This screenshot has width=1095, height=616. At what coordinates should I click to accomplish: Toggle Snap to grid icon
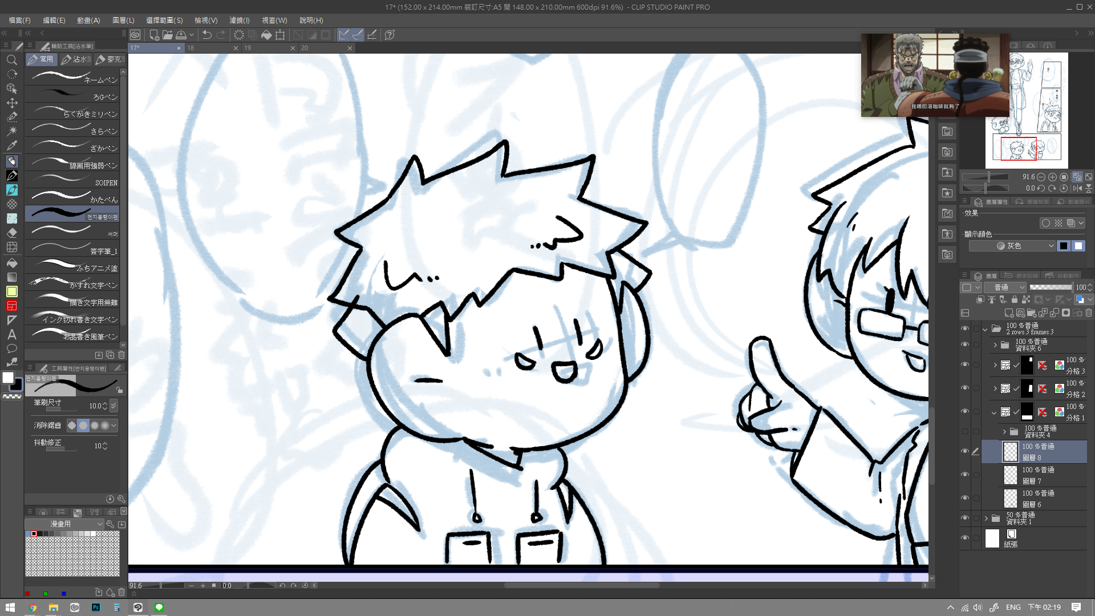372,35
